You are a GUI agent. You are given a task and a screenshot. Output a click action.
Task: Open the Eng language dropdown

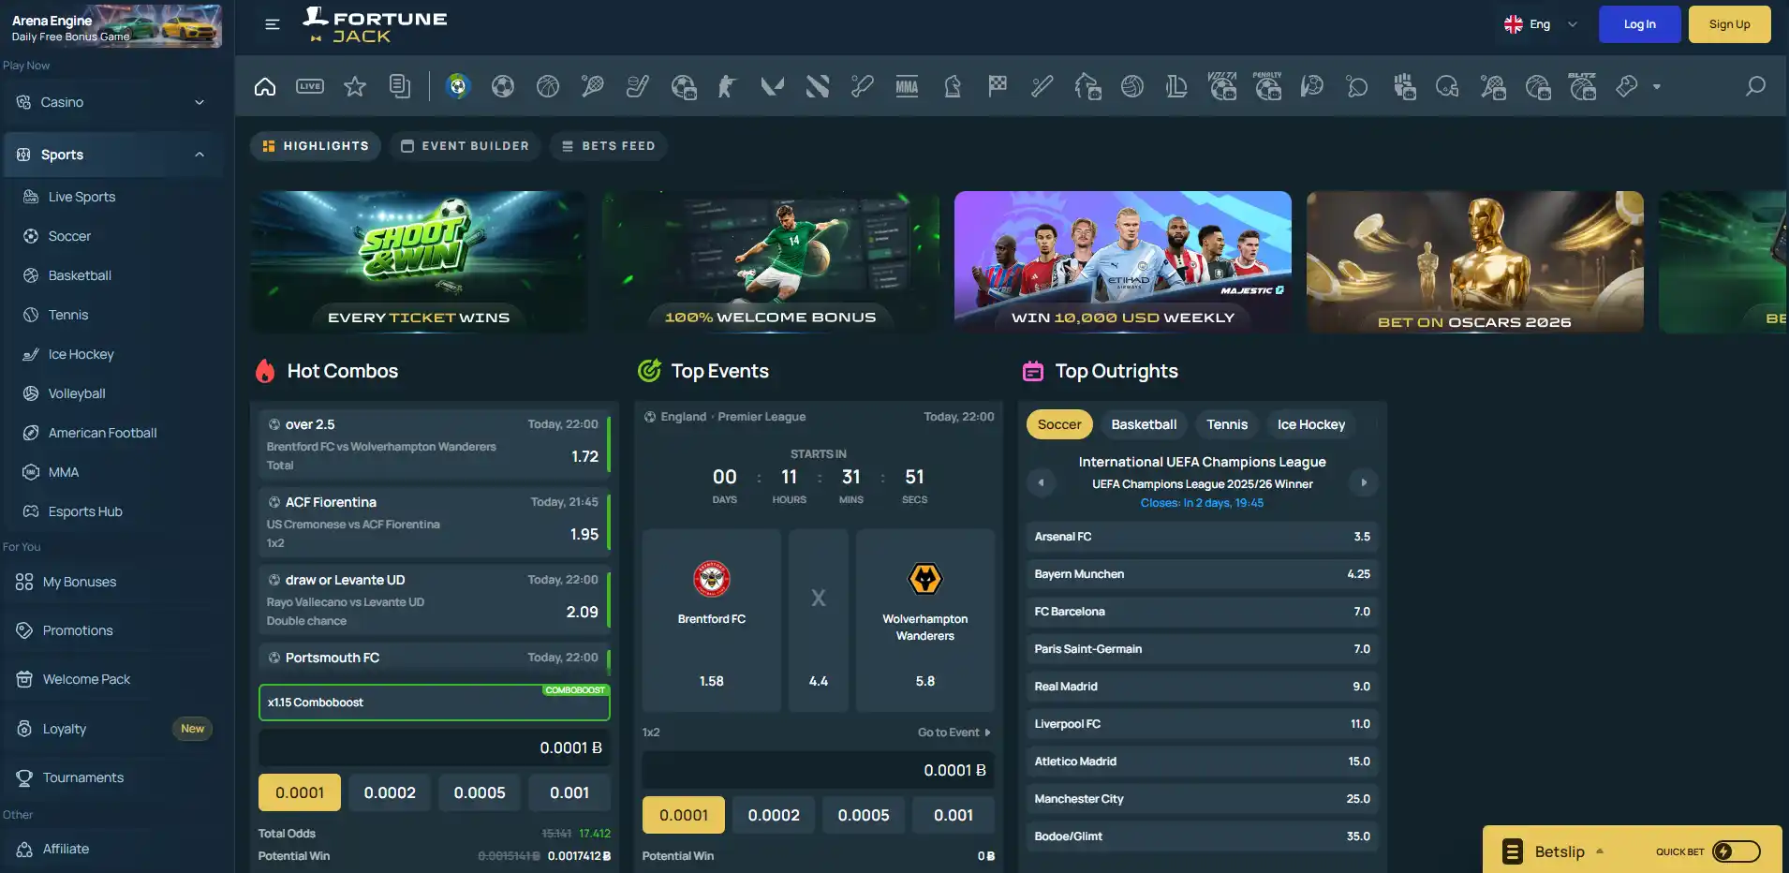click(1541, 24)
